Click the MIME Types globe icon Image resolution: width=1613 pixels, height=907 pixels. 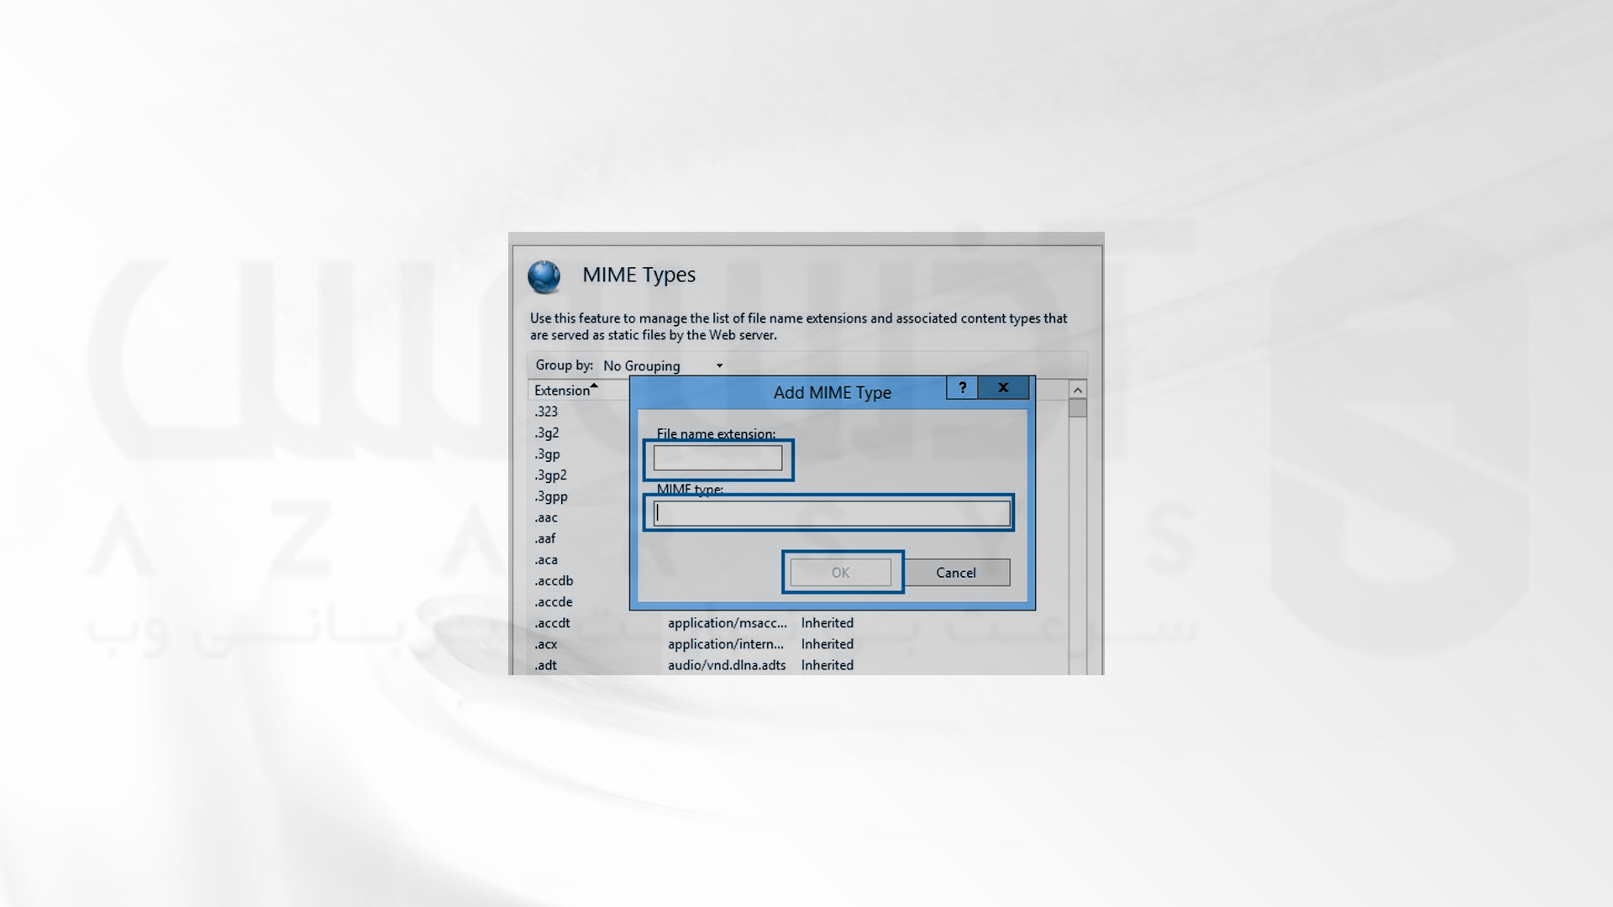544,274
